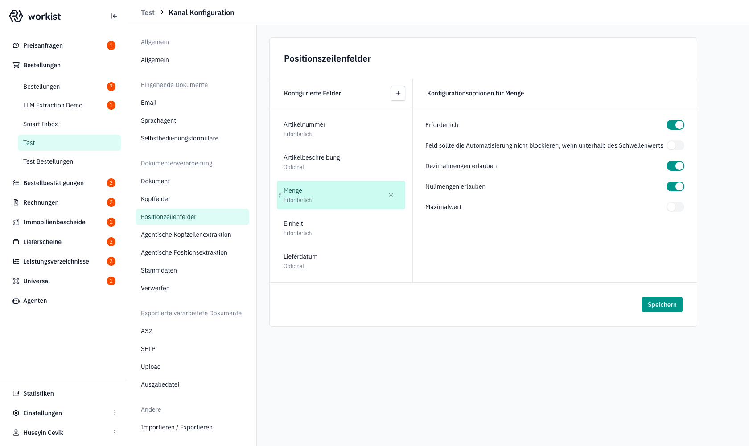Open Email configuration

tap(192, 103)
